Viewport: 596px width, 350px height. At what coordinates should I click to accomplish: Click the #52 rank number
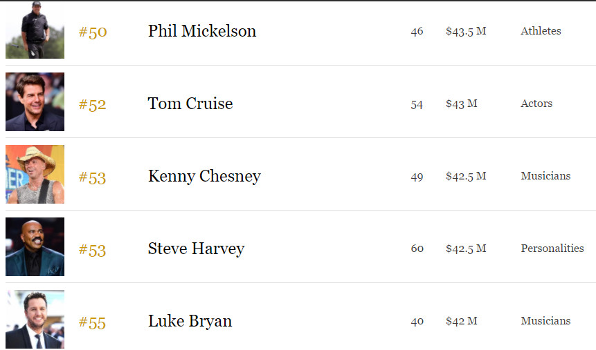[x=92, y=104]
